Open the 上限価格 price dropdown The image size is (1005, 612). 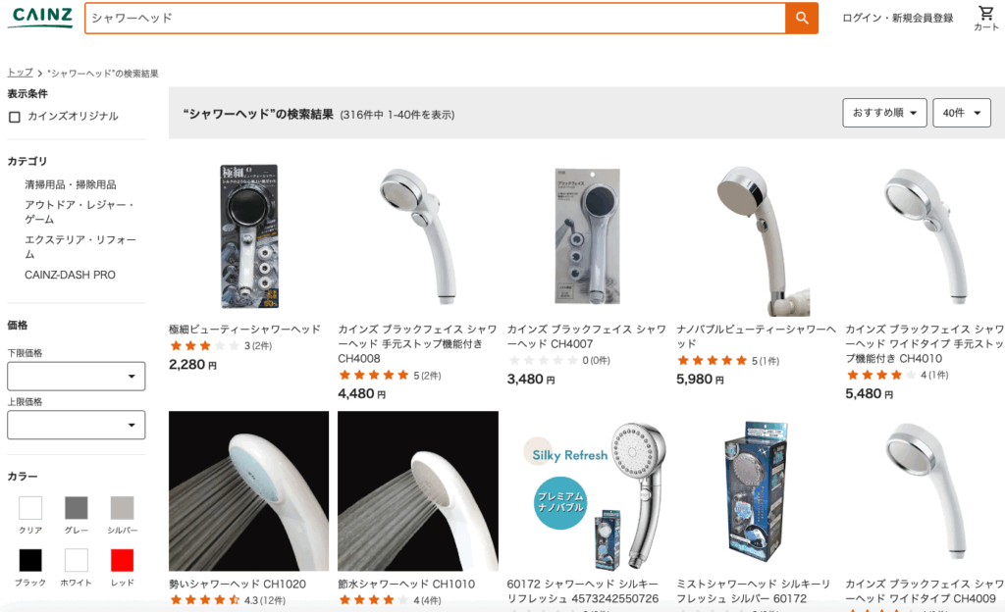[x=77, y=425]
